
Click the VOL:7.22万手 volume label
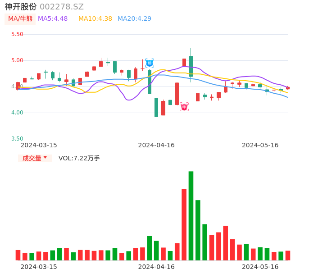coord(79,158)
